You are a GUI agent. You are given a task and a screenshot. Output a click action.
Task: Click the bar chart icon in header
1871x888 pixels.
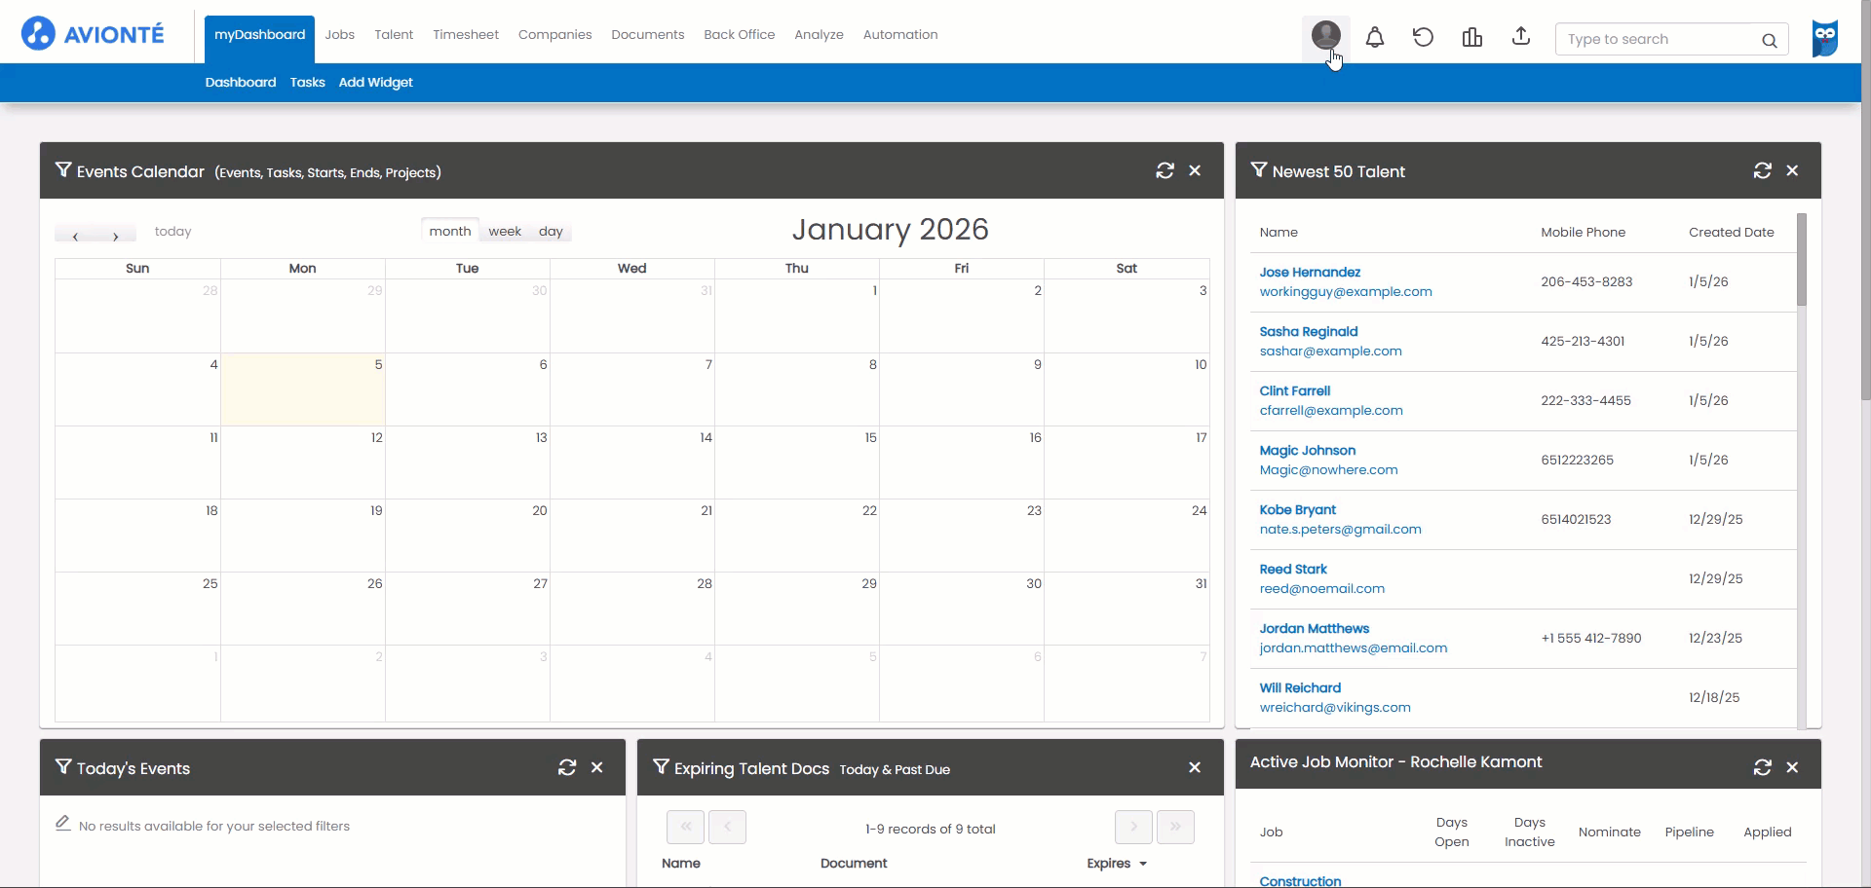(x=1471, y=38)
